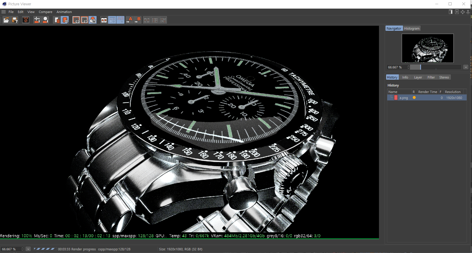Screen dimensions: 472x253
Task: Click the Set as B icon
Action: [x=137, y=20]
